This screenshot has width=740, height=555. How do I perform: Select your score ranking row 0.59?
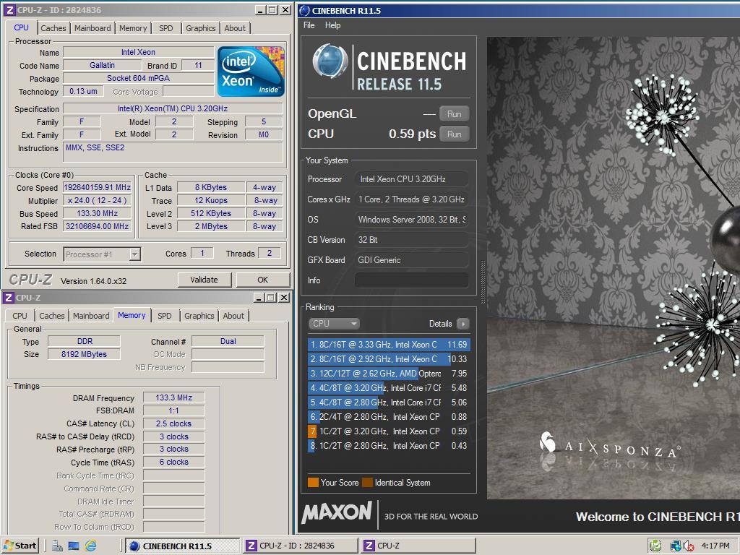[389, 431]
